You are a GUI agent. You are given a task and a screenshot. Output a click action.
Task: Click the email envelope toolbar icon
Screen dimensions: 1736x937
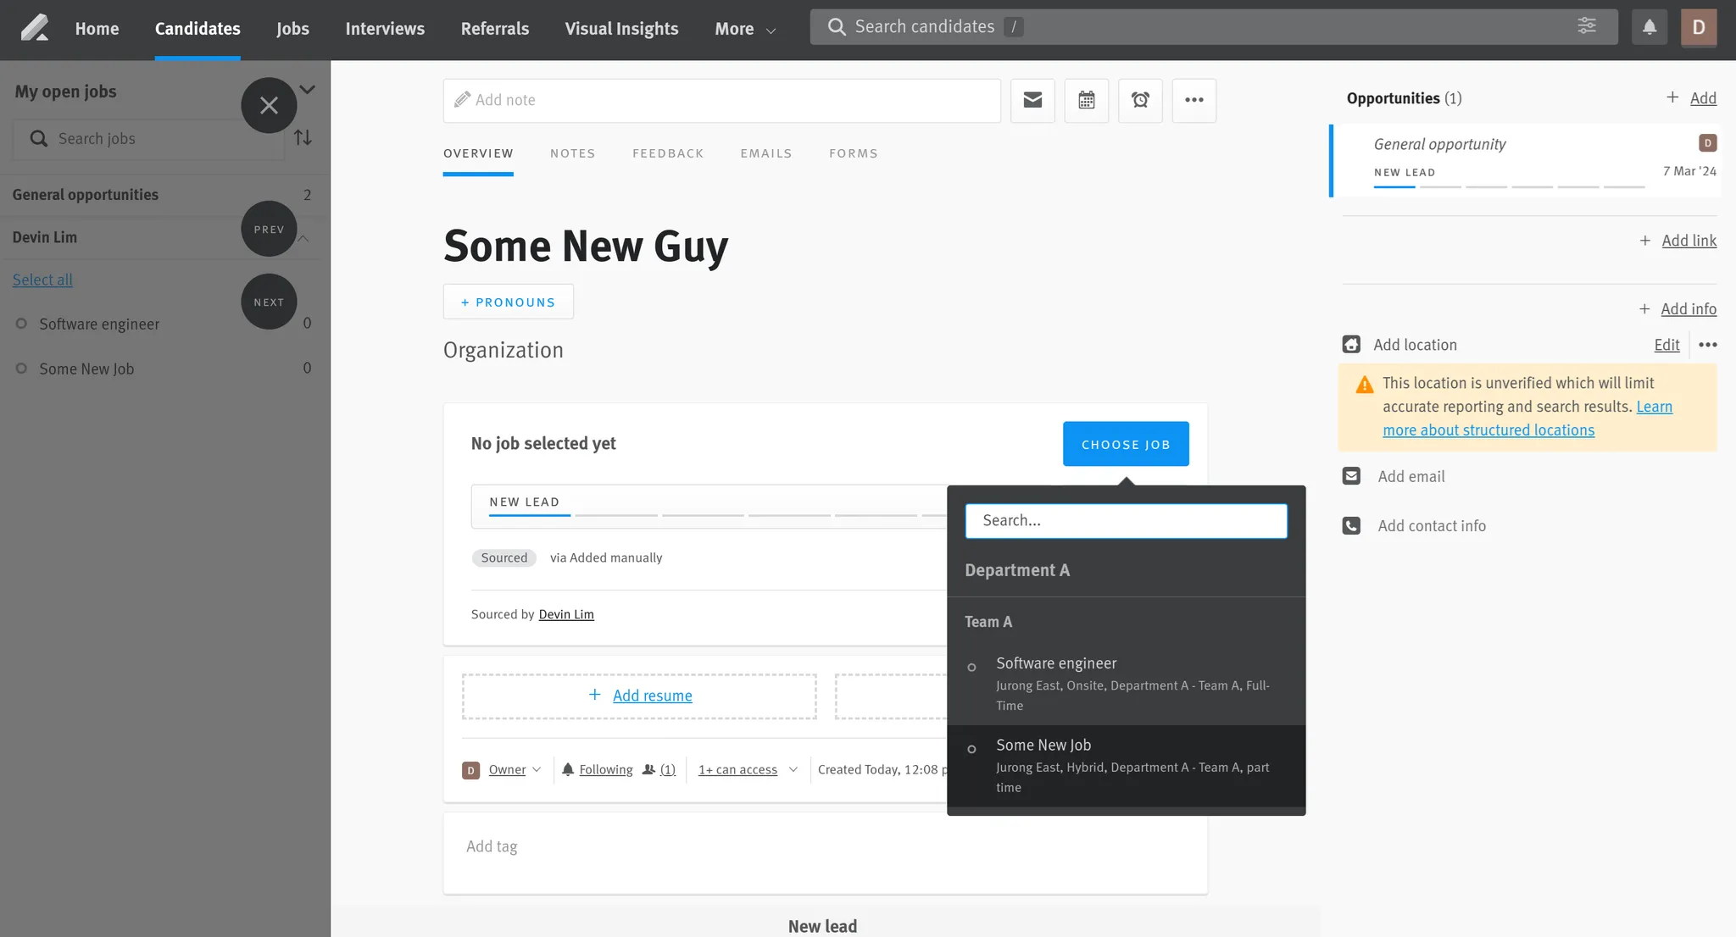point(1032,100)
